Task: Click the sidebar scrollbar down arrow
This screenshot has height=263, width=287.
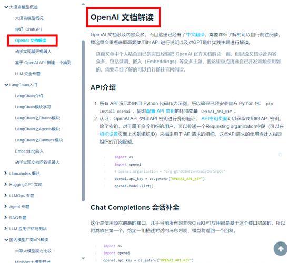Action: (x=83, y=258)
